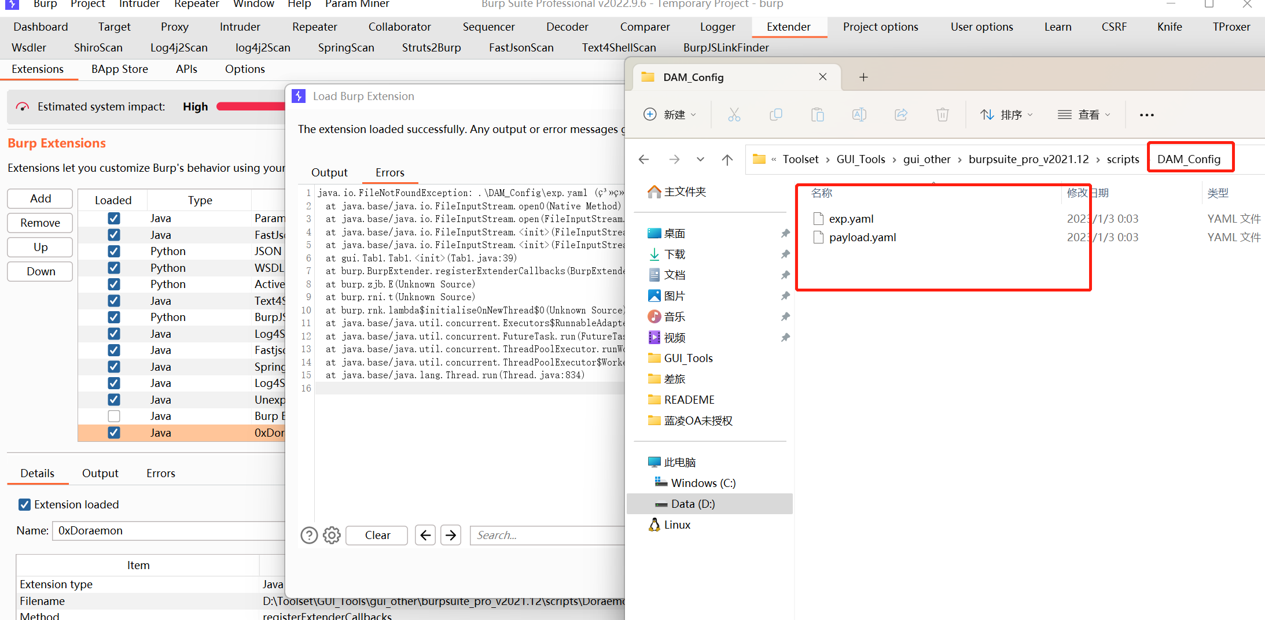This screenshot has width=1265, height=620.
Task: Click the Copy icon in Explorer toolbar
Action: click(775, 114)
